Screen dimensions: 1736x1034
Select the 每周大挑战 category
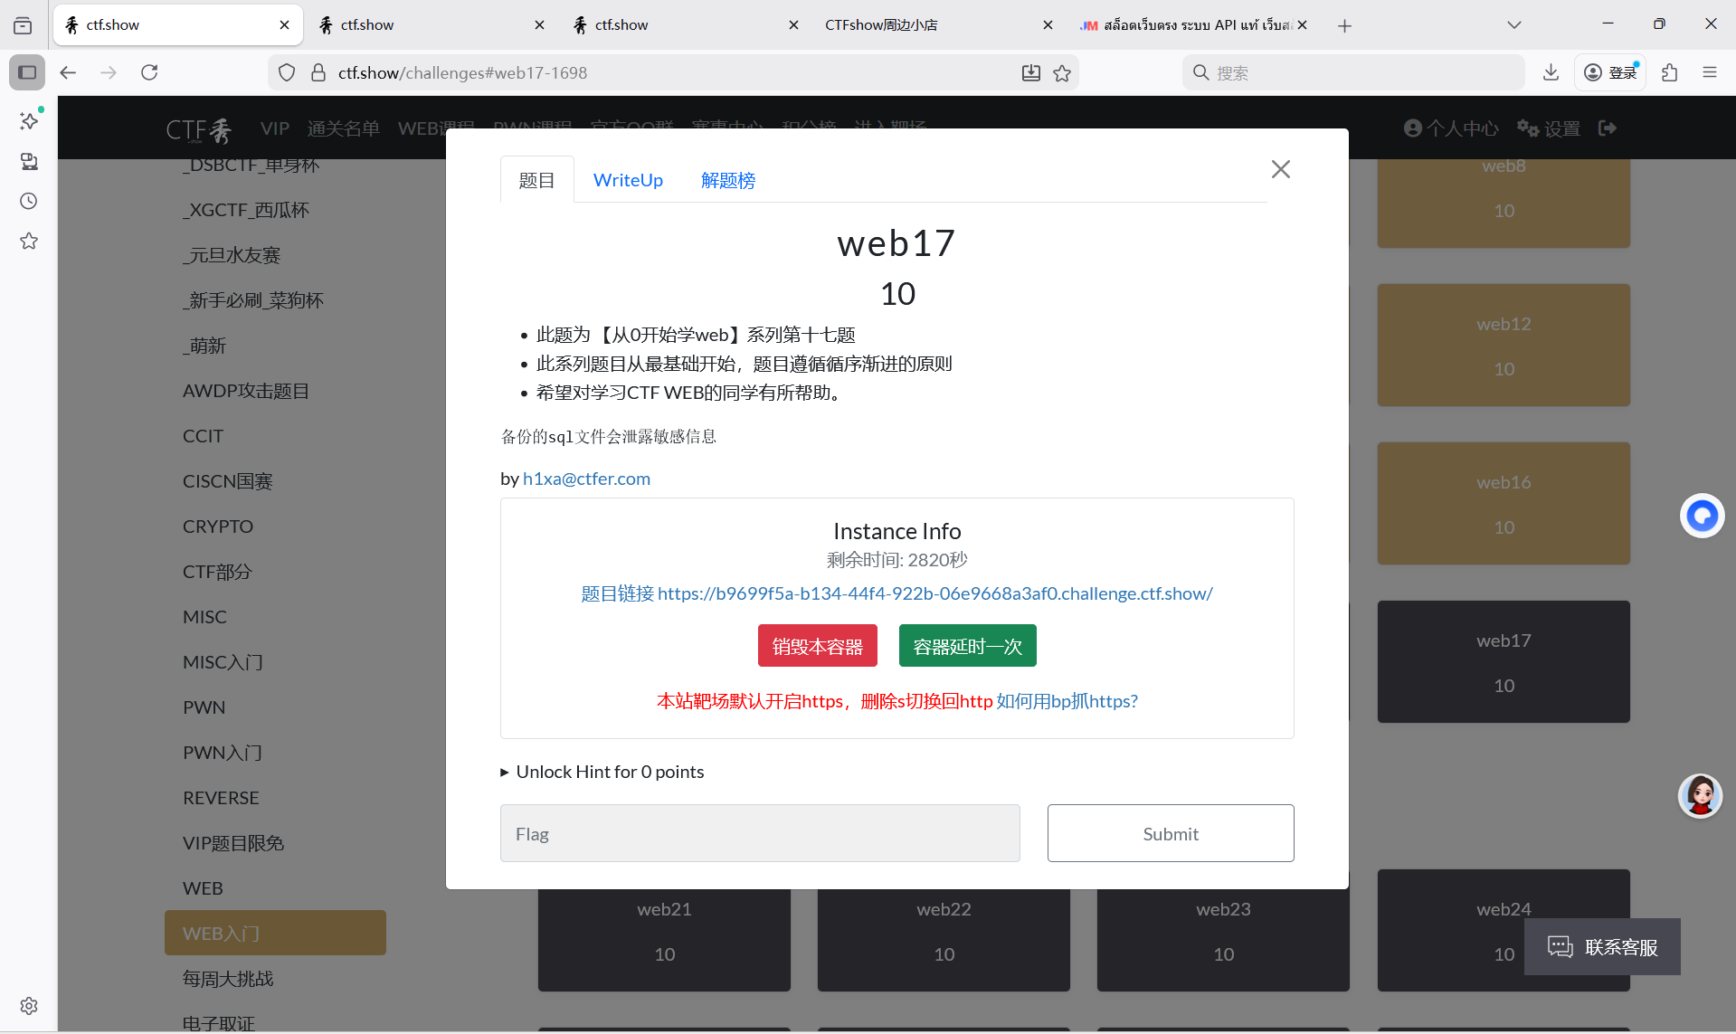click(228, 979)
